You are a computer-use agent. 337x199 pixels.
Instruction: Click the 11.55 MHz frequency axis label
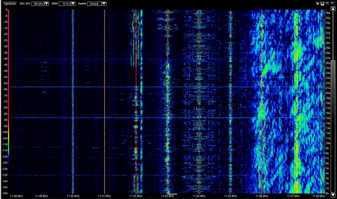230,196
